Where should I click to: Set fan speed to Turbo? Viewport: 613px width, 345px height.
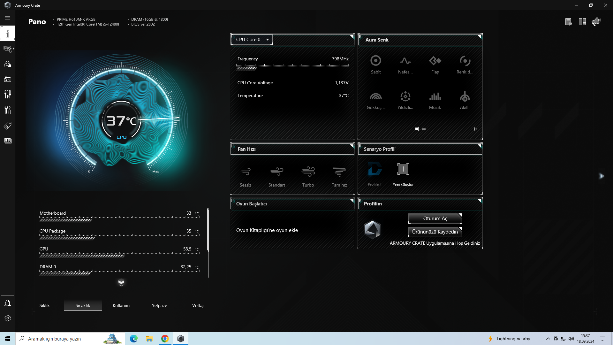tap(308, 177)
